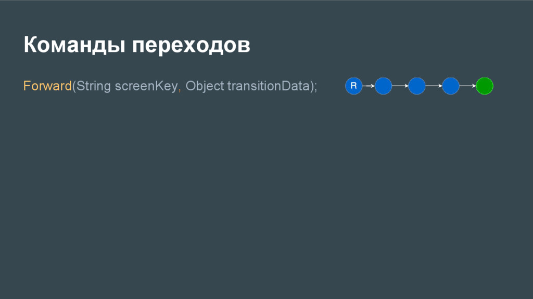
Task: Click the middle blue circle in the chain
Action: (417, 86)
